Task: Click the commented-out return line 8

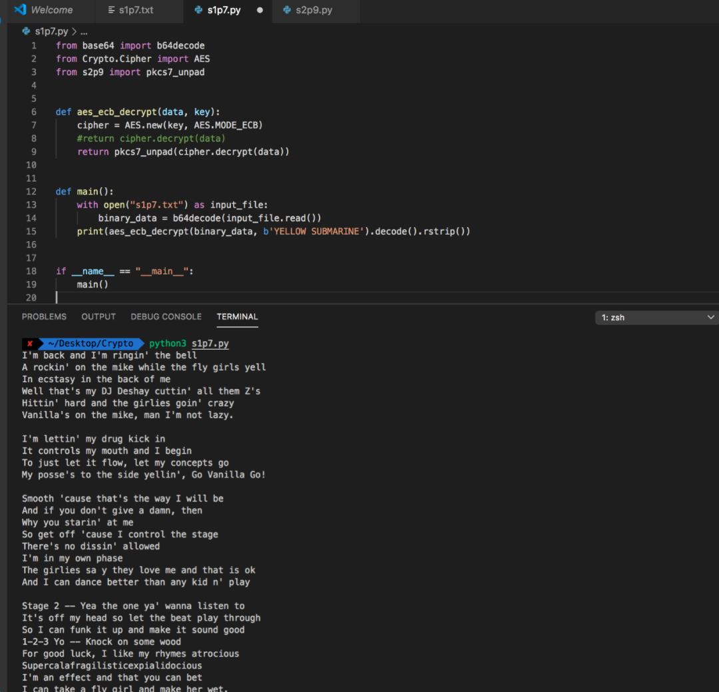Action: (151, 139)
